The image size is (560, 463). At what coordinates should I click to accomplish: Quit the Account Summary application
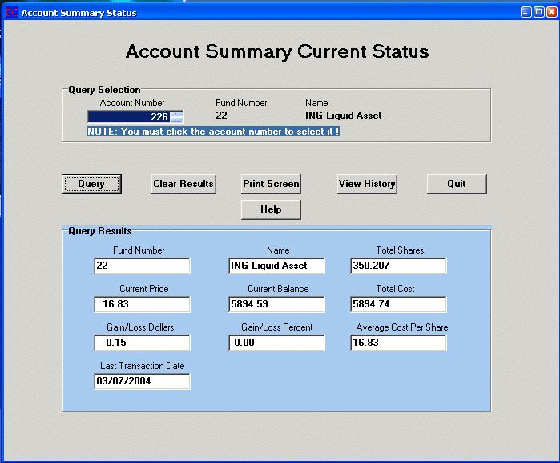point(457,184)
